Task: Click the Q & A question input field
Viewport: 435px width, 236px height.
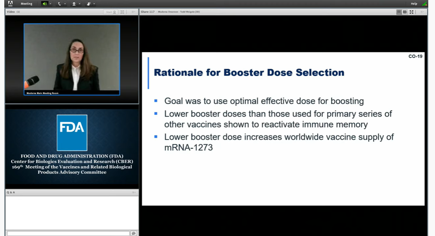Action: 68,233
